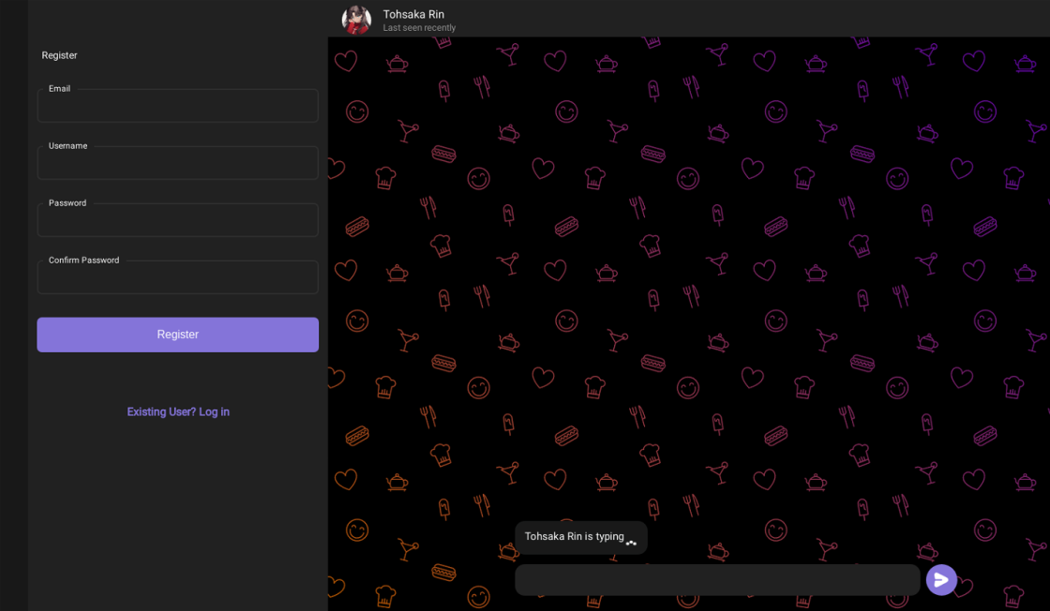The width and height of the screenshot is (1050, 611).
Task: Click the Register heading above the form
Action: pyautogui.click(x=59, y=55)
